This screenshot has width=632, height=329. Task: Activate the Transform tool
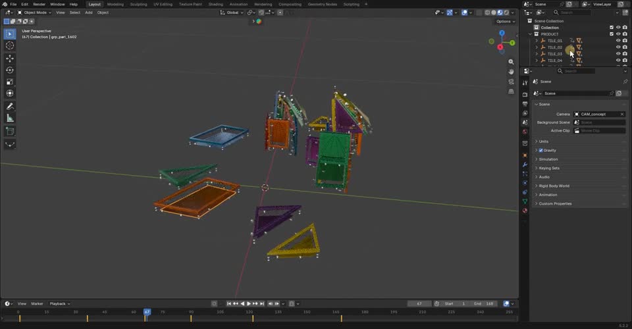pyautogui.click(x=10, y=93)
